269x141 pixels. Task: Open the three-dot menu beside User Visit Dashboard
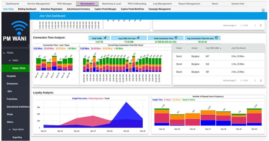click(x=35, y=16)
